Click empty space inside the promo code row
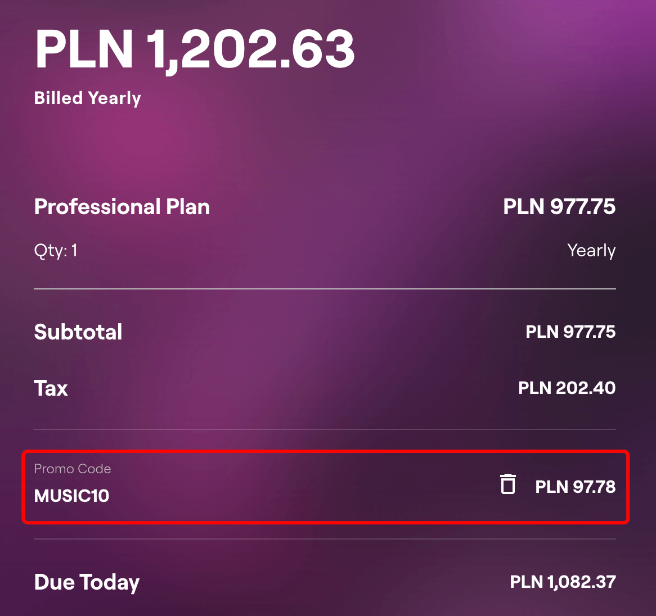Screen dimensions: 656x616 (x=304, y=487)
